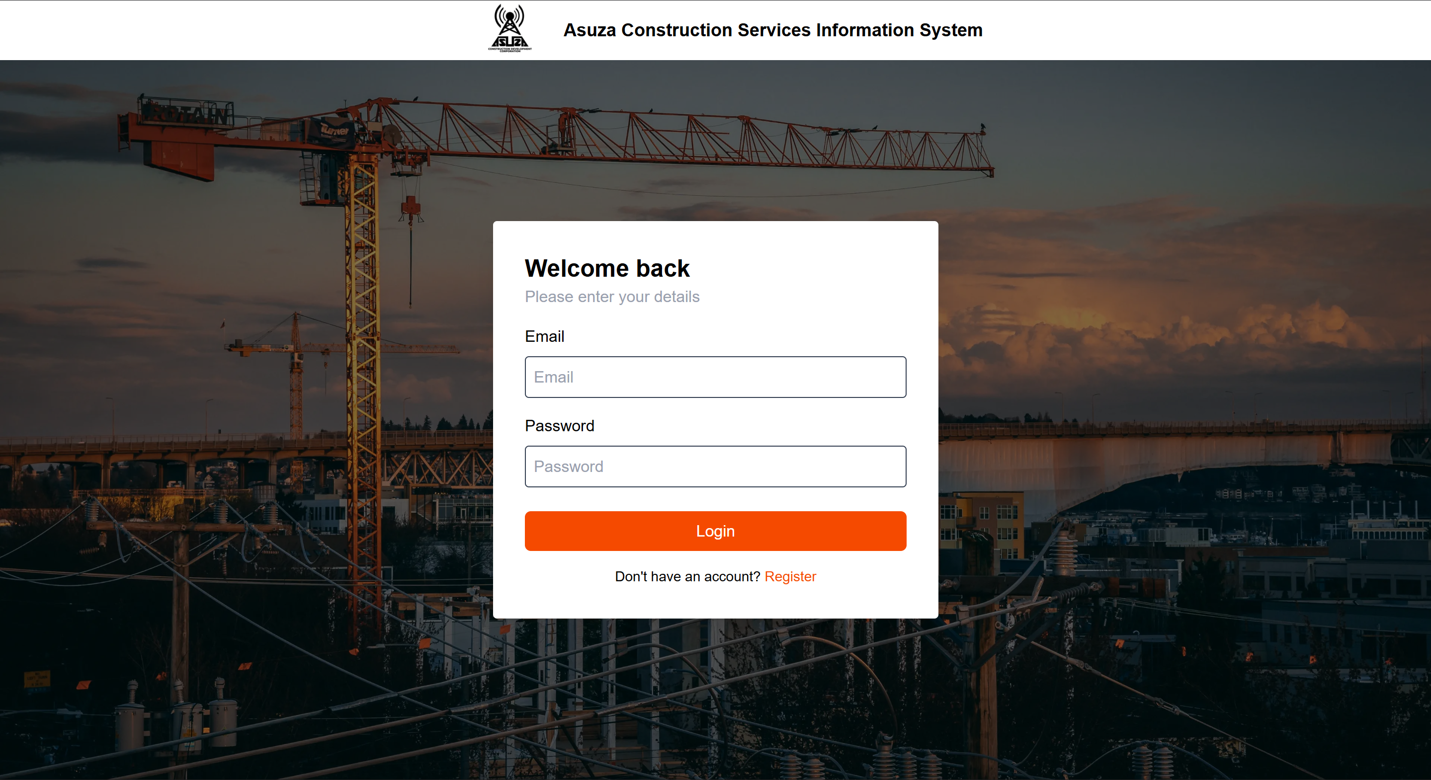
Task: Click the Password placeholder text box
Action: click(x=715, y=467)
